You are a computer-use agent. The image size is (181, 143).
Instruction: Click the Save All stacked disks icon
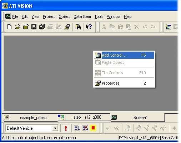click(x=42, y=27)
